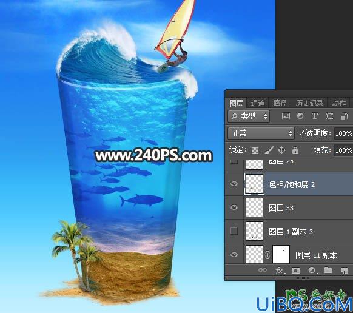Image resolution: width=353 pixels, height=313 pixels.
Task: Filter layers by adjustment layer icon
Action: [x=300, y=116]
